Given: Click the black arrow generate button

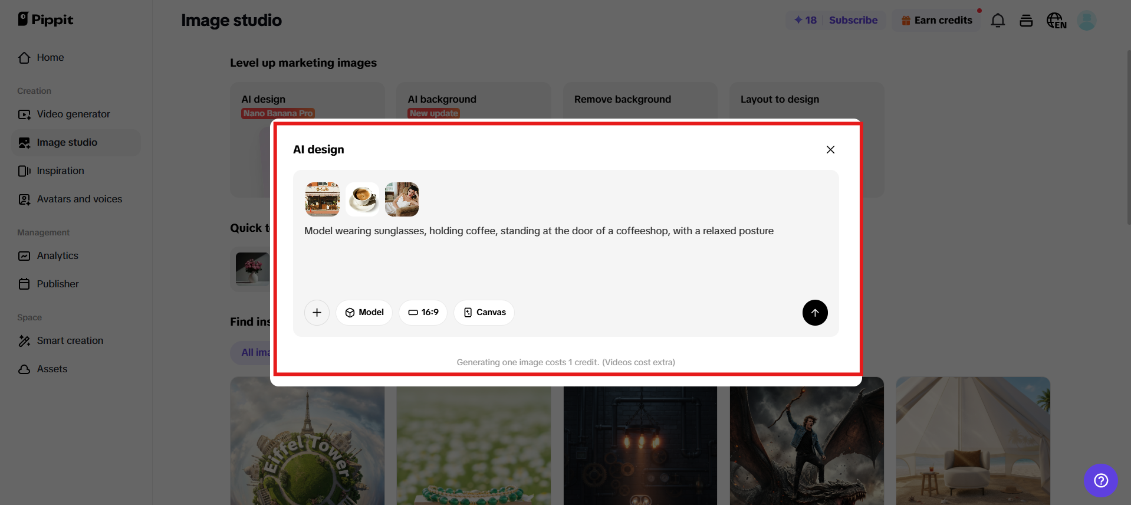Looking at the screenshot, I should pyautogui.click(x=815, y=313).
